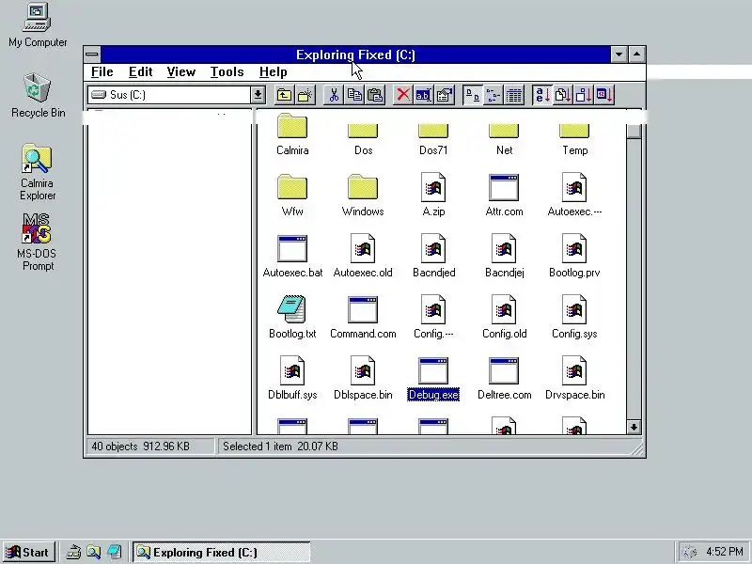Viewport: 752px width, 564px height.
Task: Sort files by size
Action: pos(583,95)
